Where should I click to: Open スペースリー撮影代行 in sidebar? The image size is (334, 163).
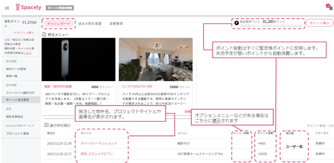click(x=20, y=93)
